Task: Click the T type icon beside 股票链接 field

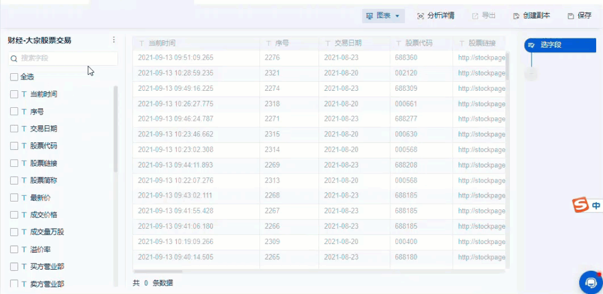Action: (24, 163)
